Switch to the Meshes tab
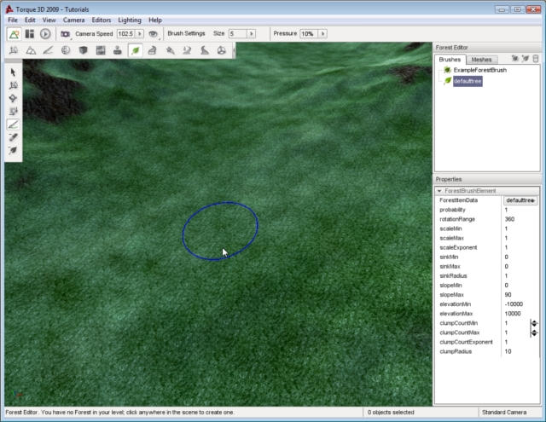 (481, 60)
